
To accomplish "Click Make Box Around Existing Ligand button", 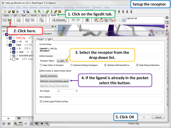I will (x=54, y=81).
